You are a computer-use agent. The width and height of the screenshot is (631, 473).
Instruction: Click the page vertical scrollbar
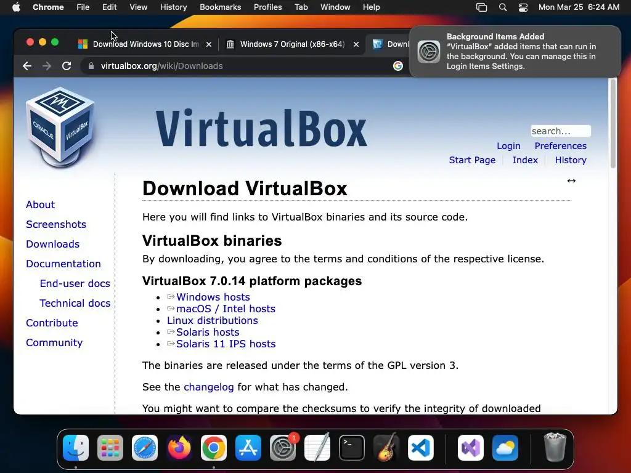(x=613, y=123)
